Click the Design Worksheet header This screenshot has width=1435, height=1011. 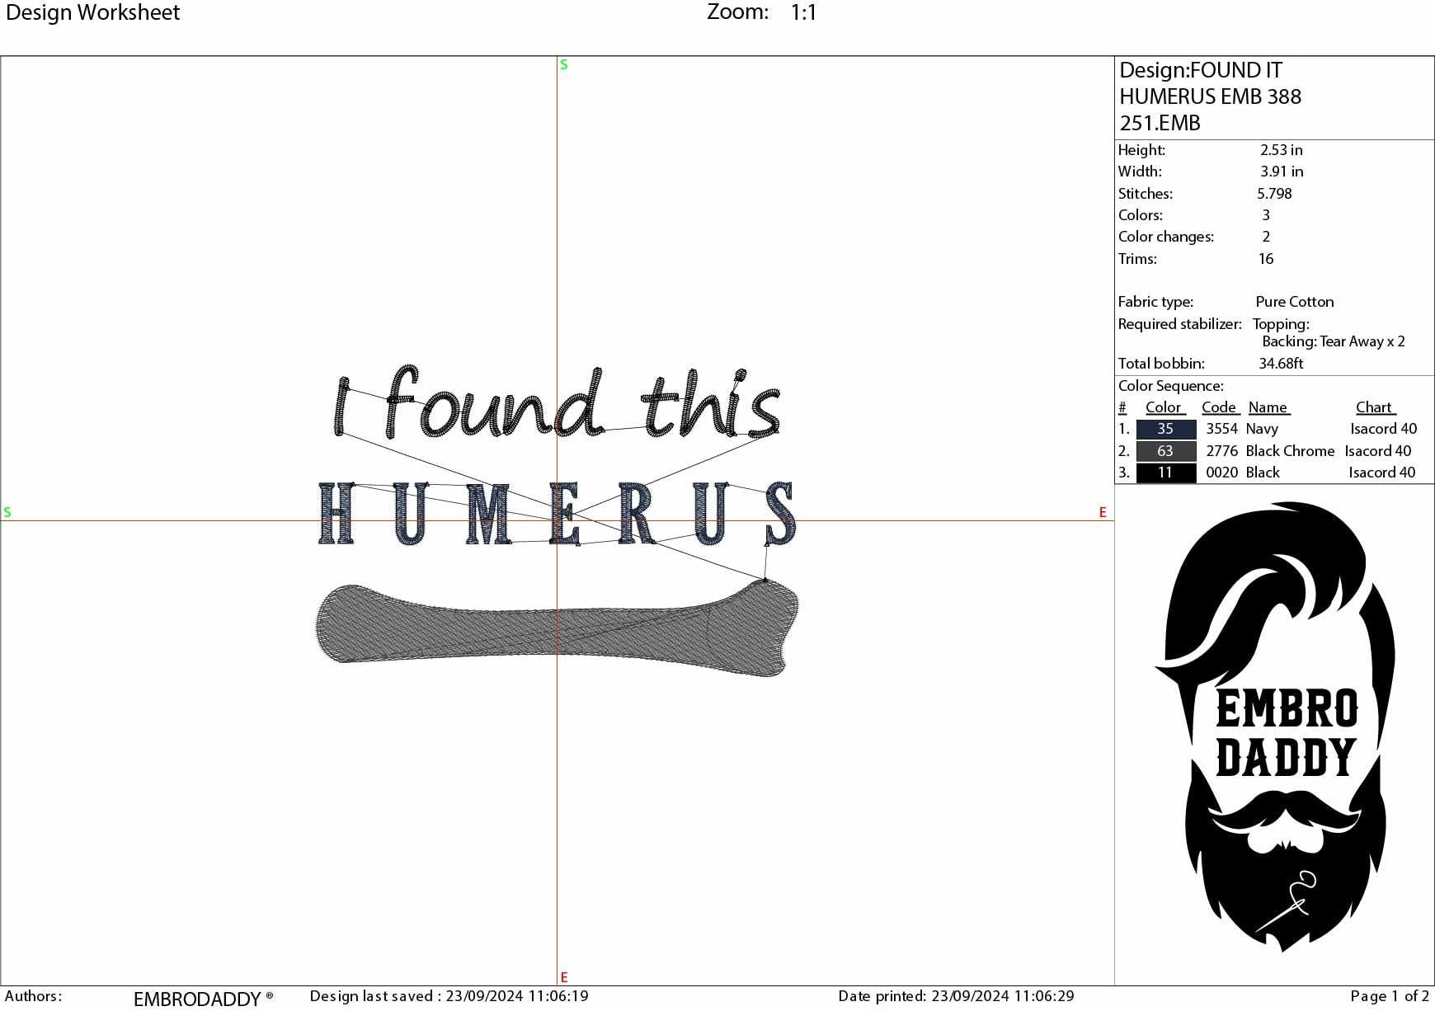[93, 12]
